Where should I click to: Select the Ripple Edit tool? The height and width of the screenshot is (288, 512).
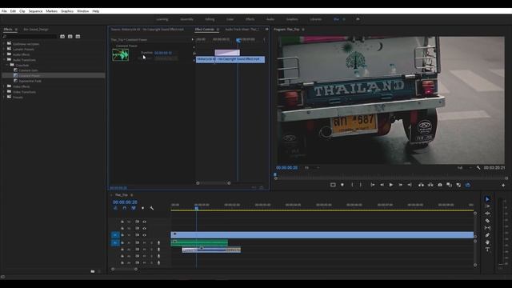(x=487, y=214)
